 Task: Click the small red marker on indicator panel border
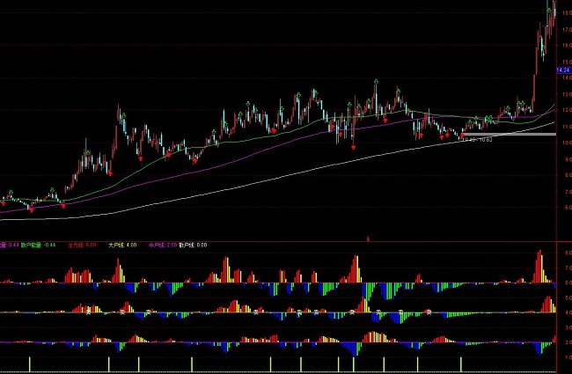point(369,238)
